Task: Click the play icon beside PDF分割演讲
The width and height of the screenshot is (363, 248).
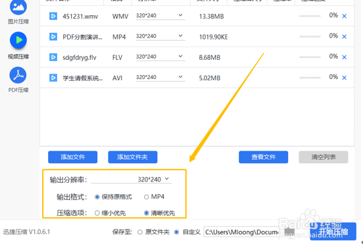Action: point(53,37)
